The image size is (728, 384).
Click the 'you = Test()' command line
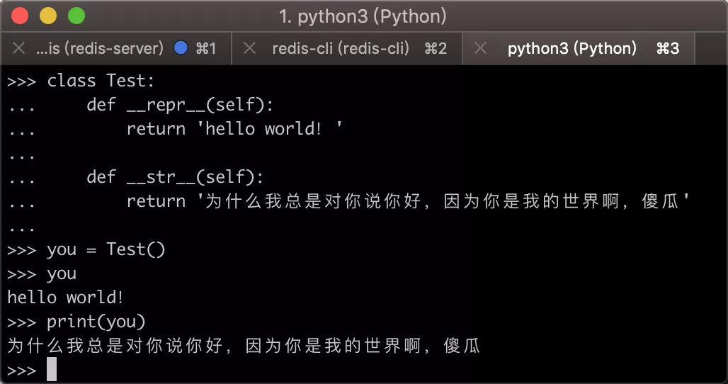[106, 249]
